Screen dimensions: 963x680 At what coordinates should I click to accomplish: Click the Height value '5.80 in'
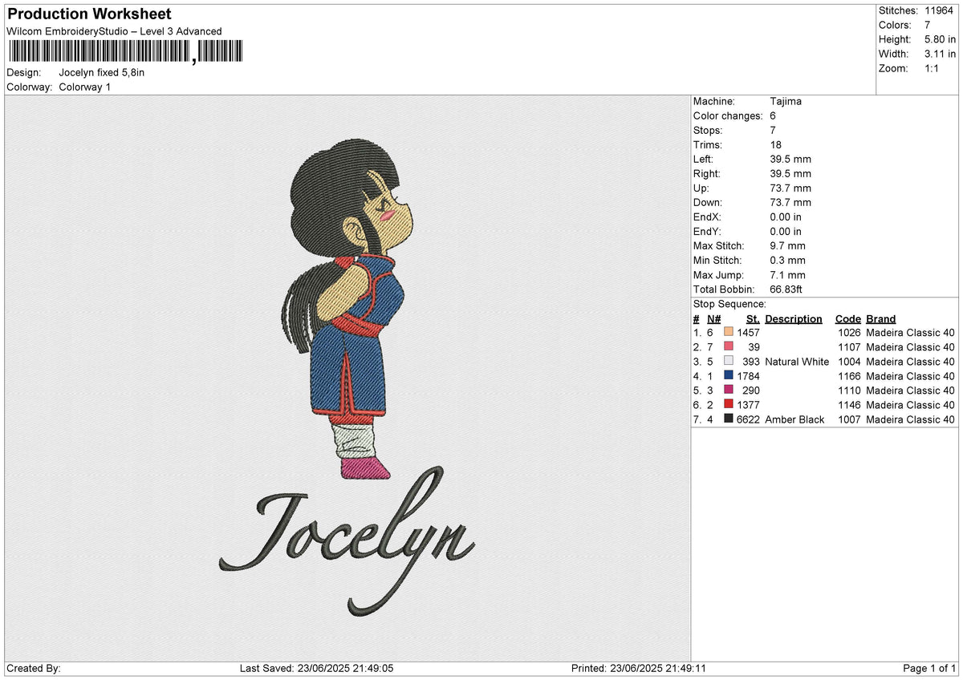940,39
